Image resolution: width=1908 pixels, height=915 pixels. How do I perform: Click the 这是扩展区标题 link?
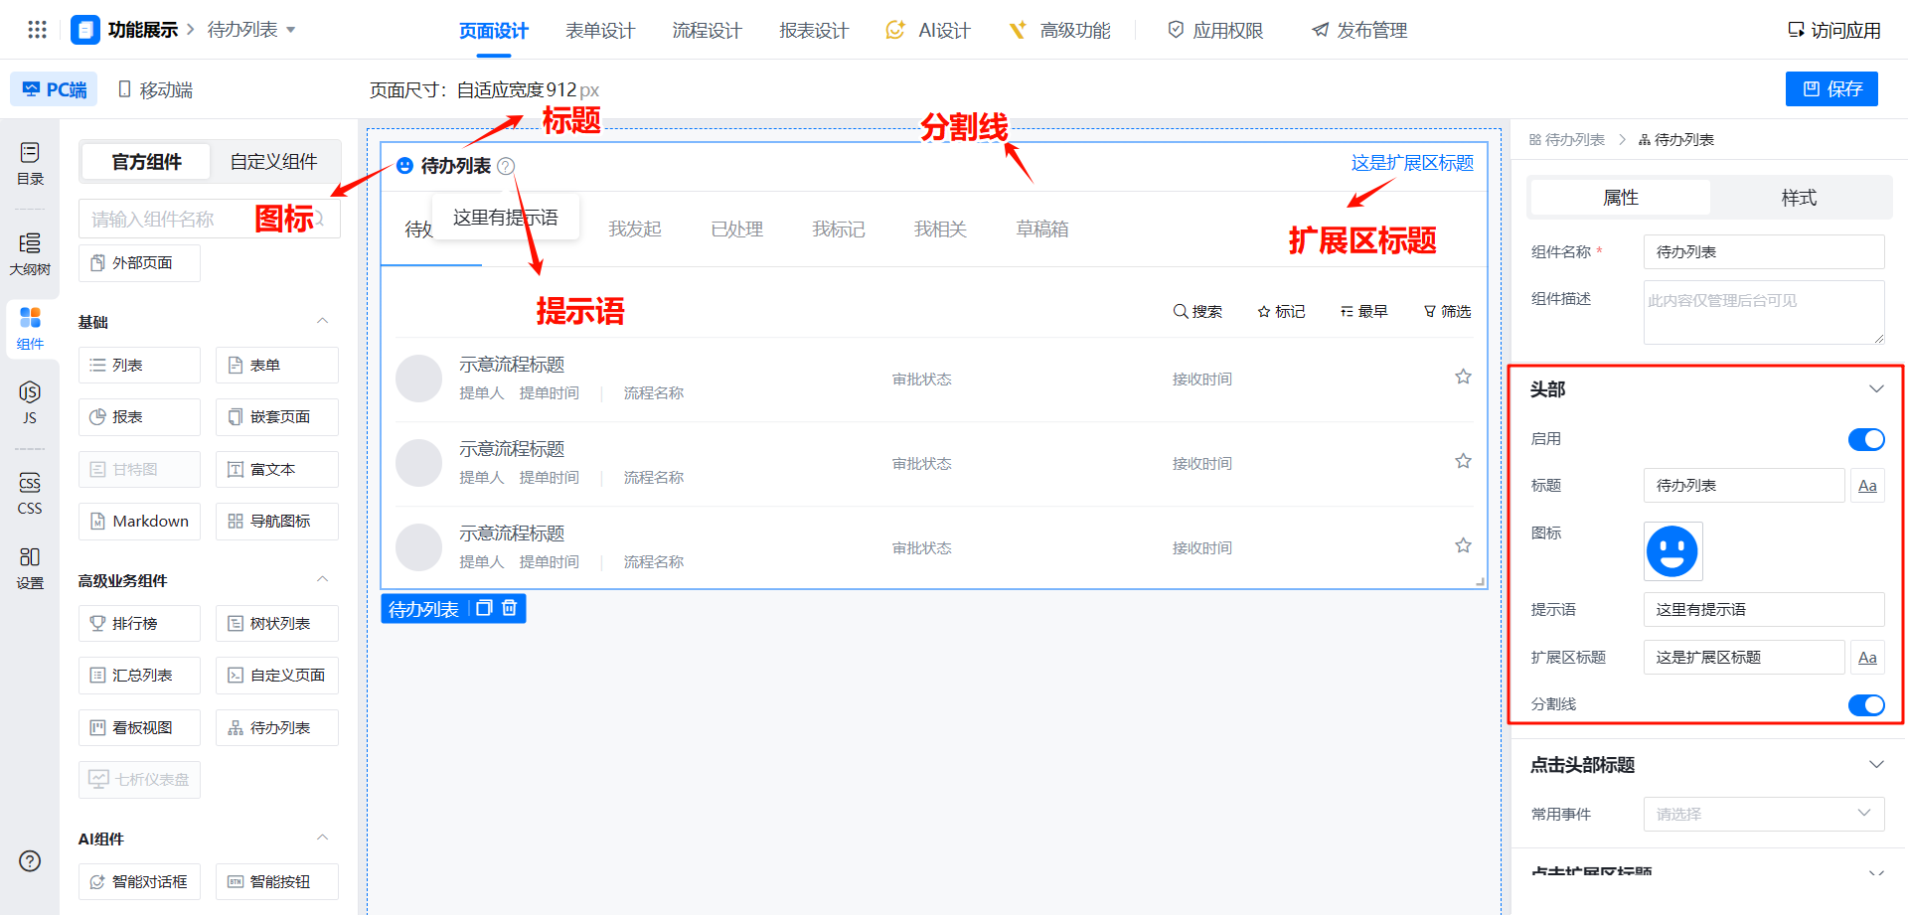tap(1411, 163)
